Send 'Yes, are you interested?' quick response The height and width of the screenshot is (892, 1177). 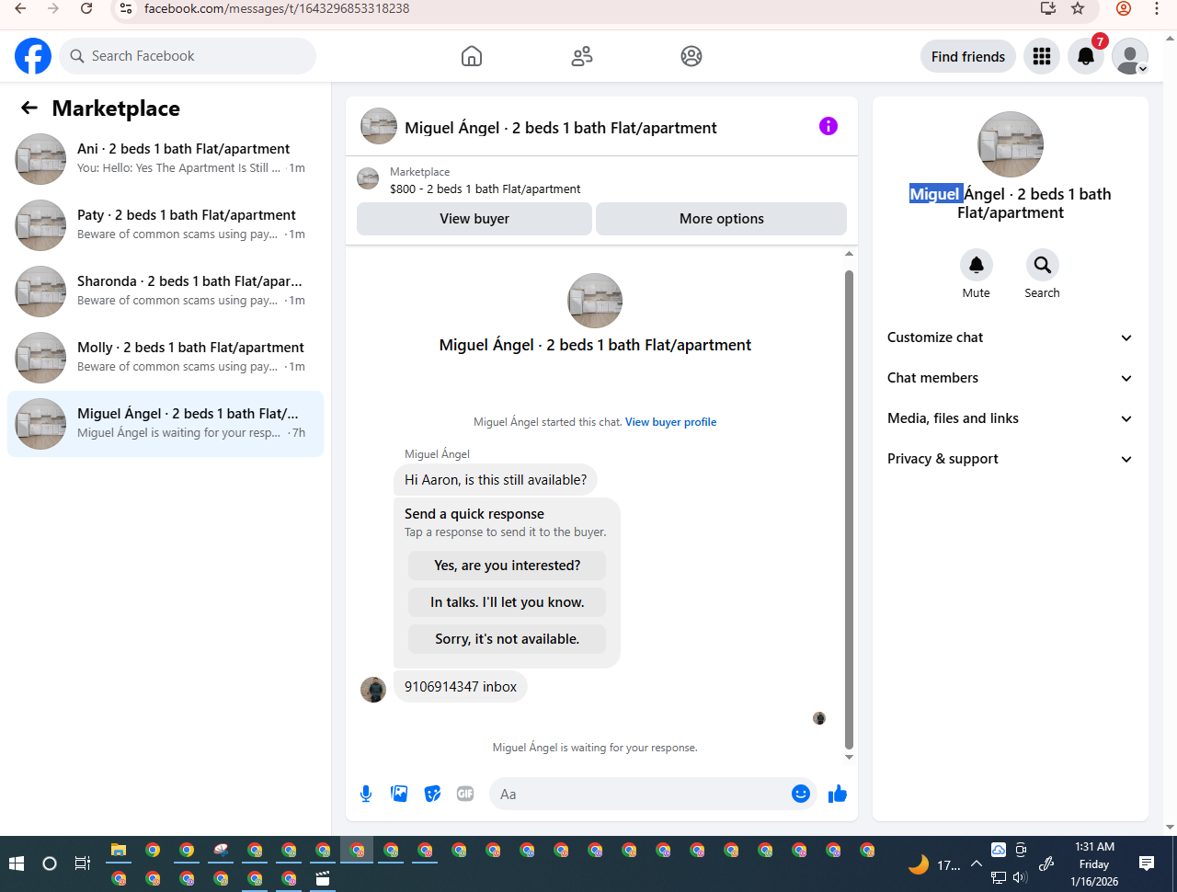click(507, 566)
